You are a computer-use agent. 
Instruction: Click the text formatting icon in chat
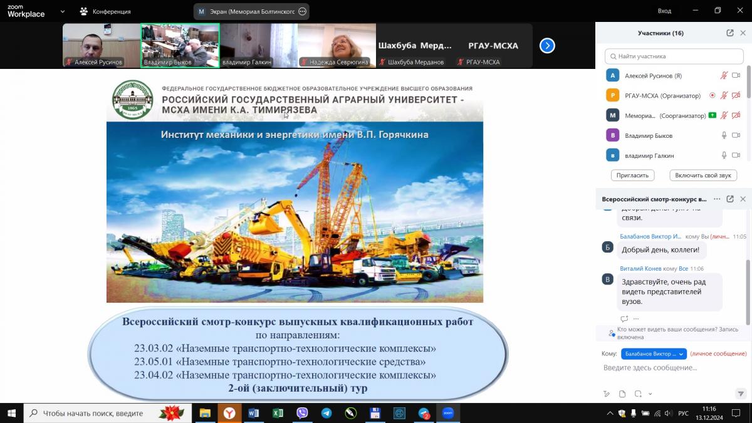607,394
